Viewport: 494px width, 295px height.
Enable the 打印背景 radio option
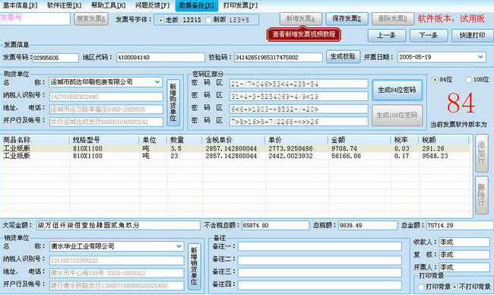[x=421, y=287]
